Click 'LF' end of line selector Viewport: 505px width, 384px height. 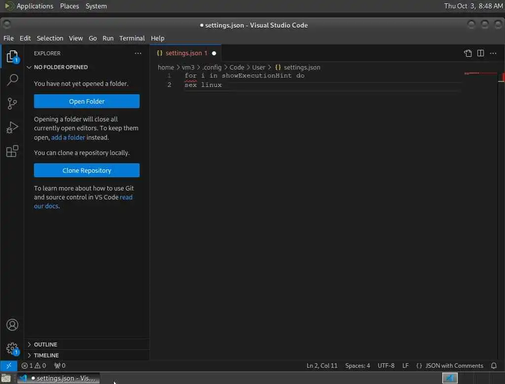point(405,366)
